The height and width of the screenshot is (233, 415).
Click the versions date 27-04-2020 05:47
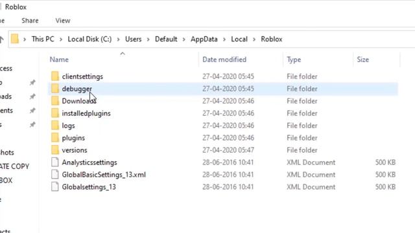(228, 150)
